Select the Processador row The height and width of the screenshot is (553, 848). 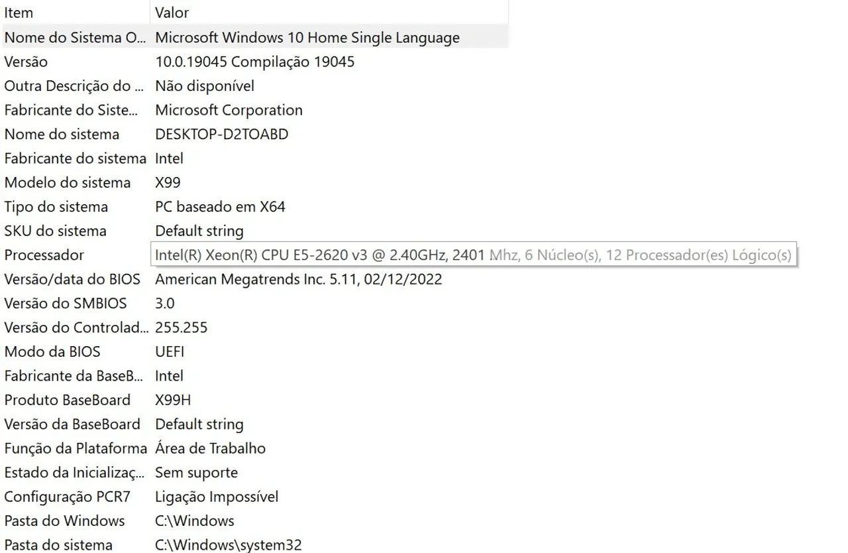coord(254,255)
